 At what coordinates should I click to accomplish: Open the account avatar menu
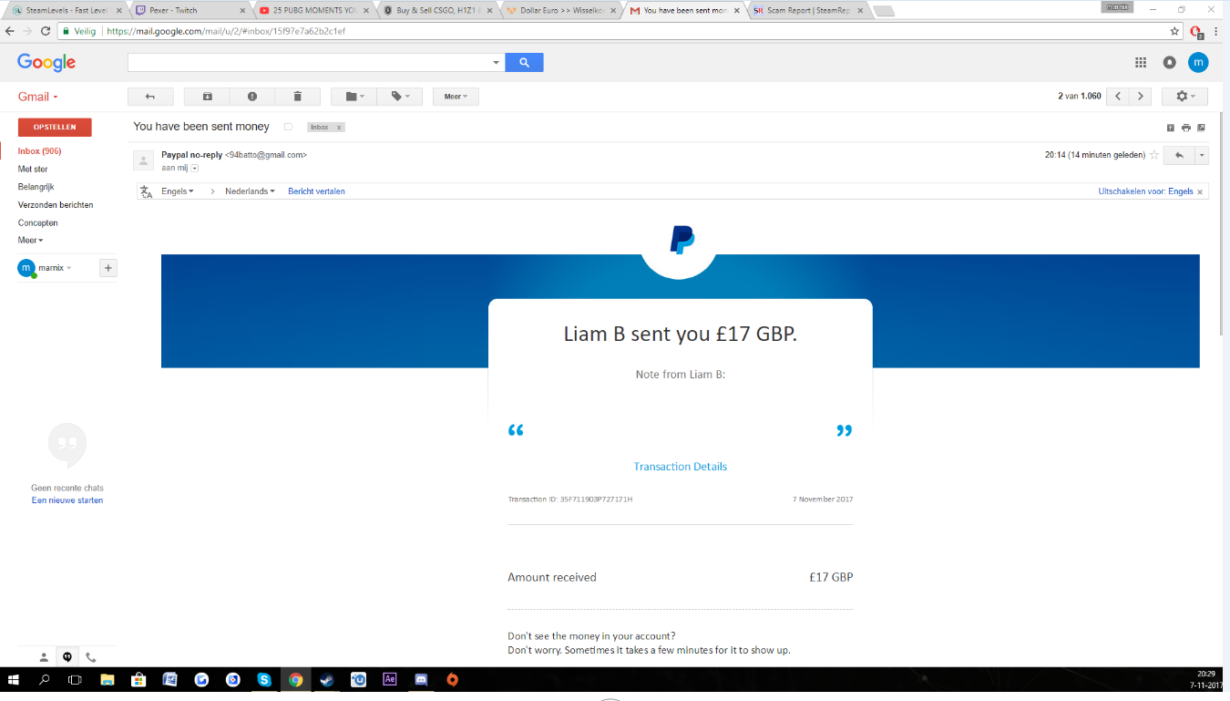click(1198, 62)
